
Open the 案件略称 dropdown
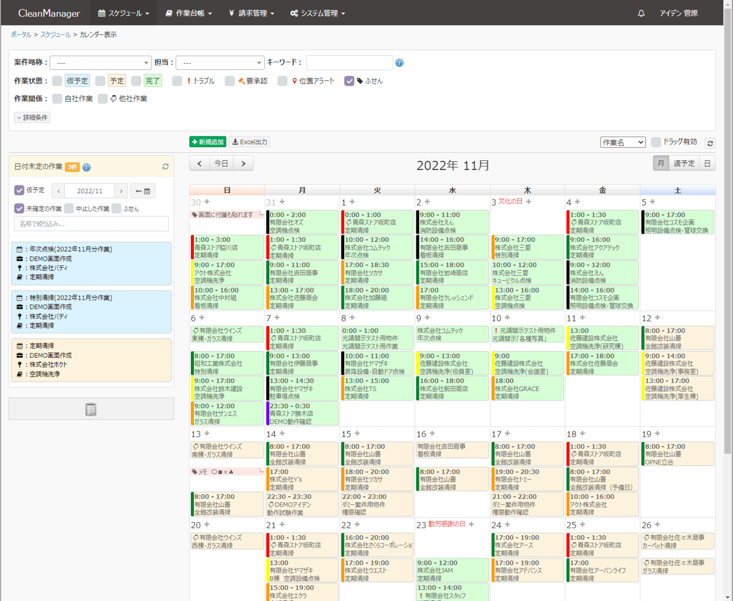pyautogui.click(x=101, y=63)
